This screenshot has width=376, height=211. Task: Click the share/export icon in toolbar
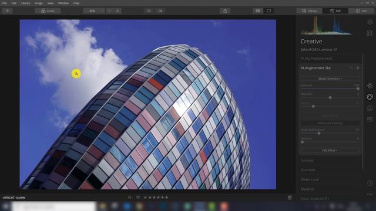click(225, 11)
